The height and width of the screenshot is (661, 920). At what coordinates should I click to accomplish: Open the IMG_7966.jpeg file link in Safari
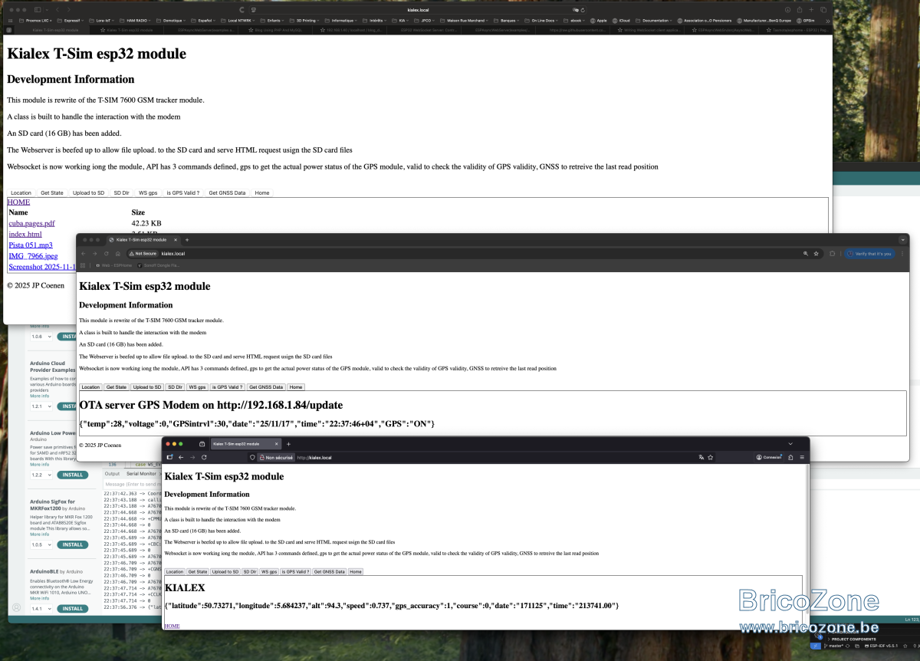click(33, 255)
